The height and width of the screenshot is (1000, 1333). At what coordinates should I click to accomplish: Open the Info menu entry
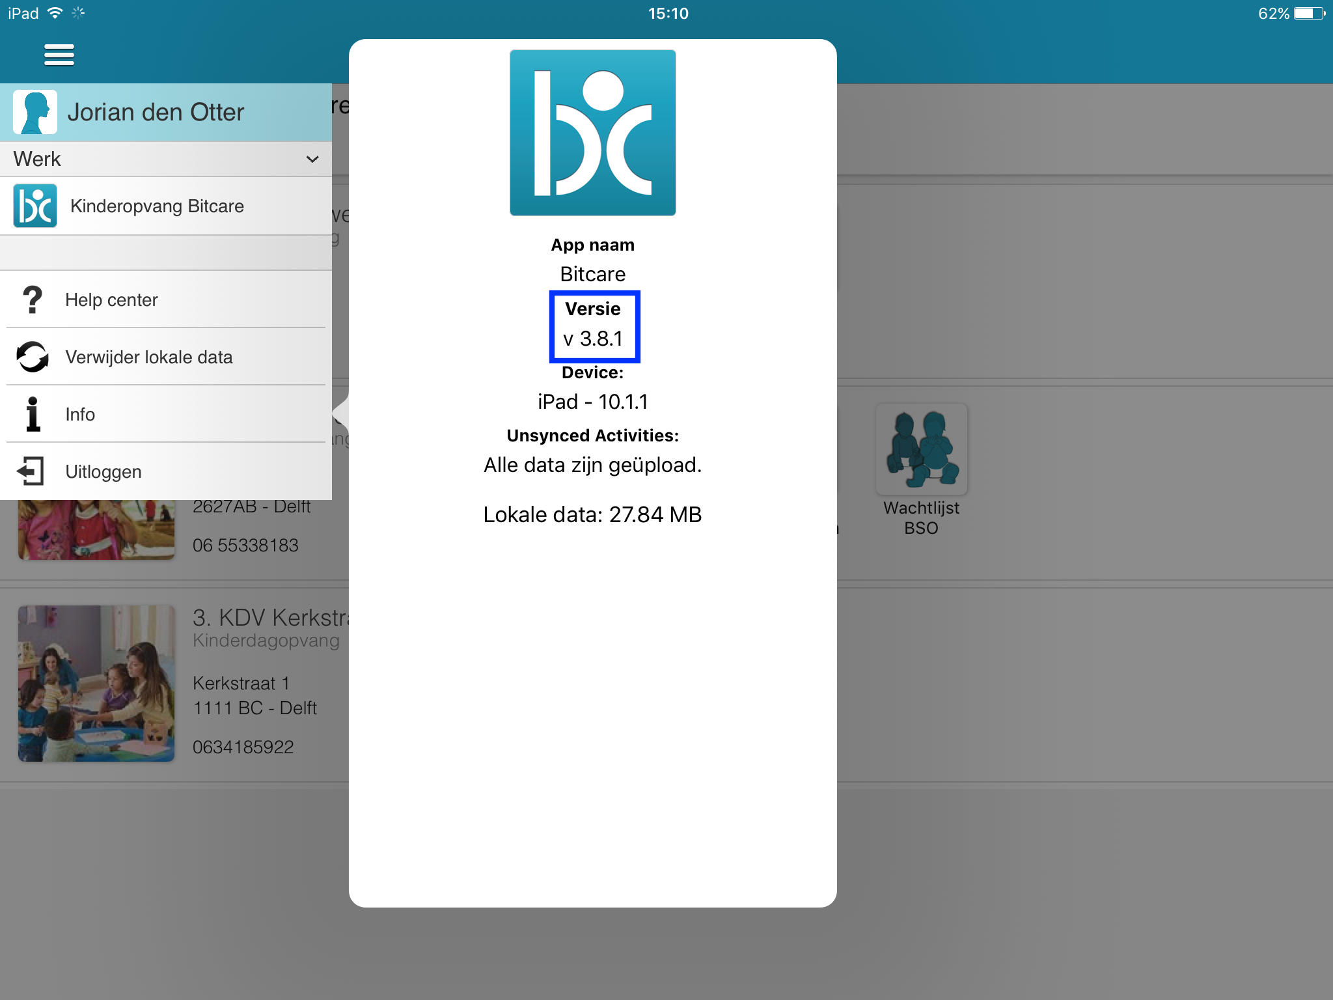pos(166,414)
